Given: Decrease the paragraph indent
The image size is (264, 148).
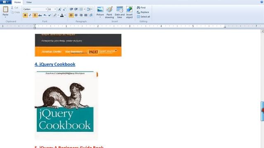Looking at the screenshot, I should click(71, 9).
